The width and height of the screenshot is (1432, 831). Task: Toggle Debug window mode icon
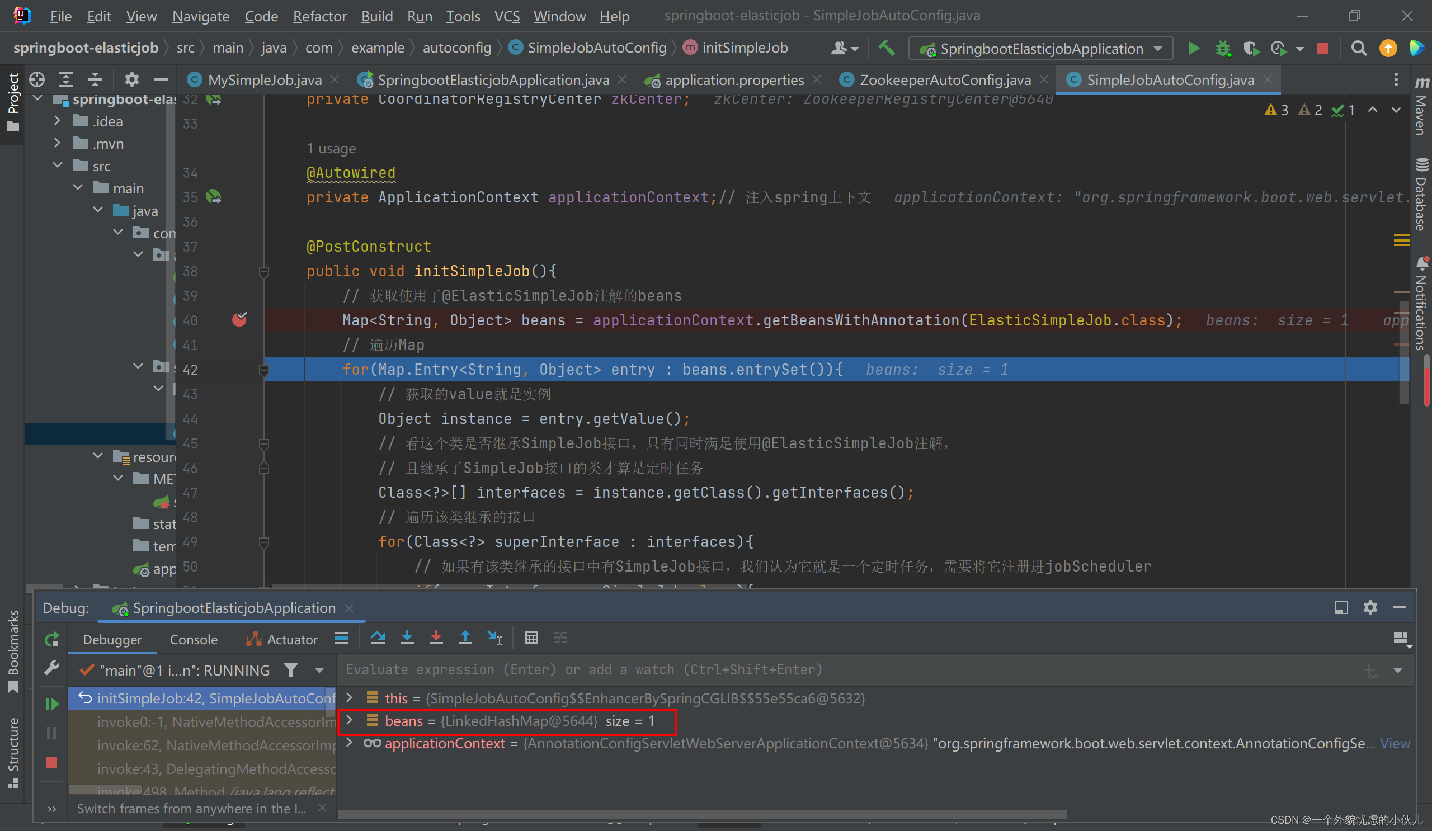tap(1340, 608)
